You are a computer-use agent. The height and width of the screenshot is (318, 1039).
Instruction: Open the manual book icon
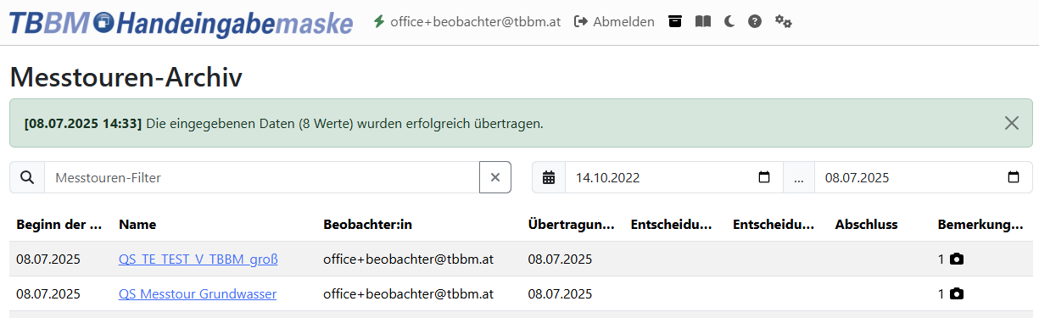point(702,22)
